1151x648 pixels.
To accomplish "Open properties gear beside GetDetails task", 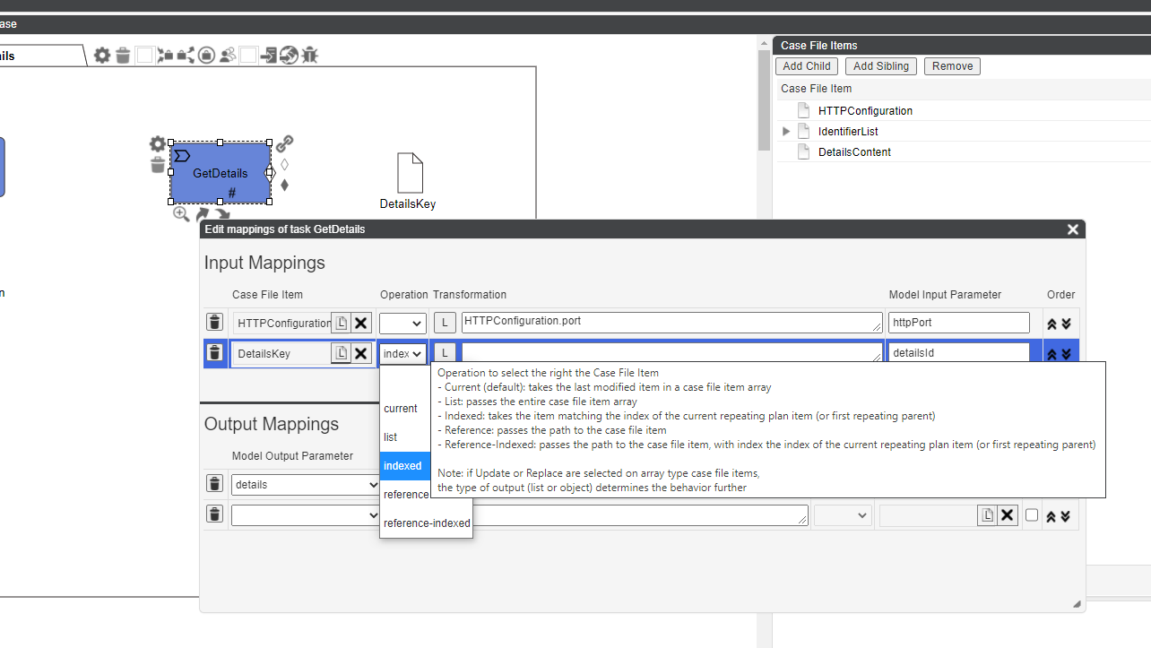I will [158, 144].
